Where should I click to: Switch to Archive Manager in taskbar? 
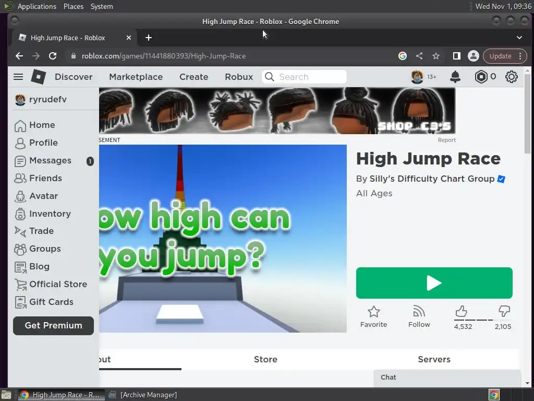click(143, 395)
